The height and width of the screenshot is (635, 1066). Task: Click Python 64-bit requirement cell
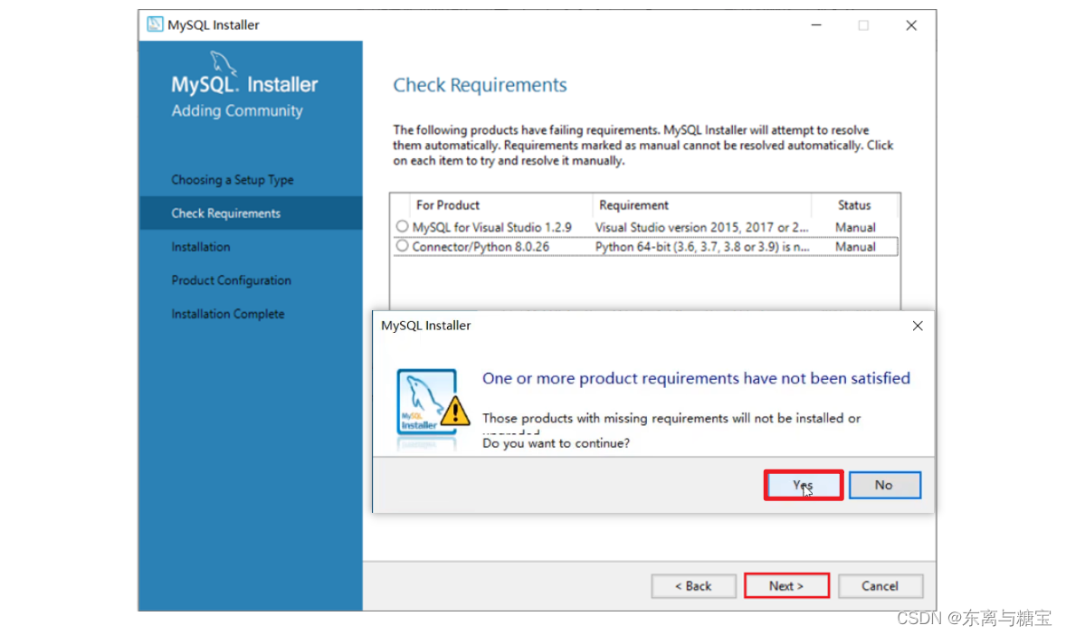coord(702,247)
